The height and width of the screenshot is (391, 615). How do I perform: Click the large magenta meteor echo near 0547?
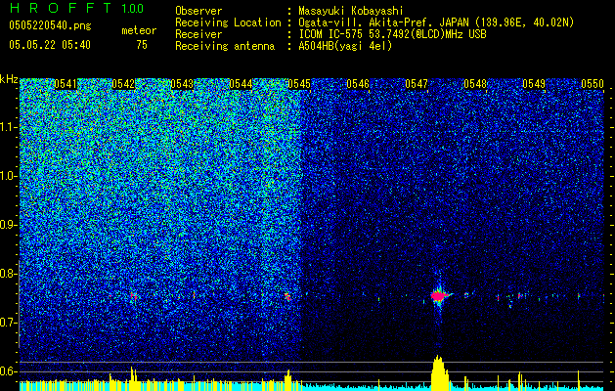[x=439, y=296]
